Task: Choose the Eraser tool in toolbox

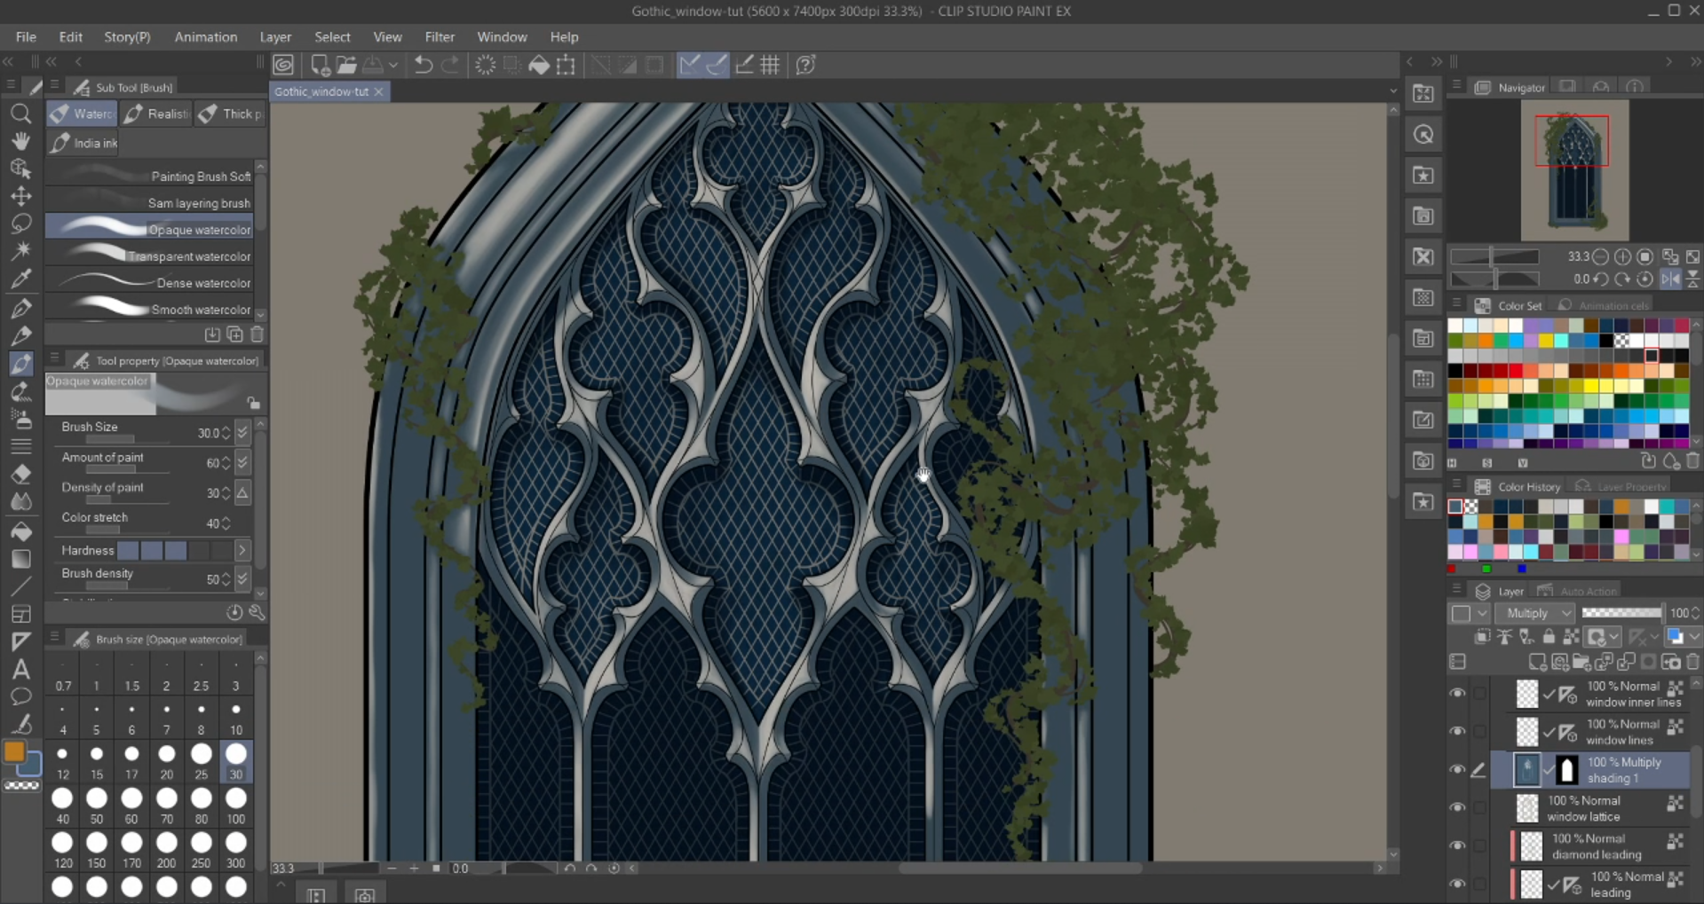Action: (x=20, y=474)
